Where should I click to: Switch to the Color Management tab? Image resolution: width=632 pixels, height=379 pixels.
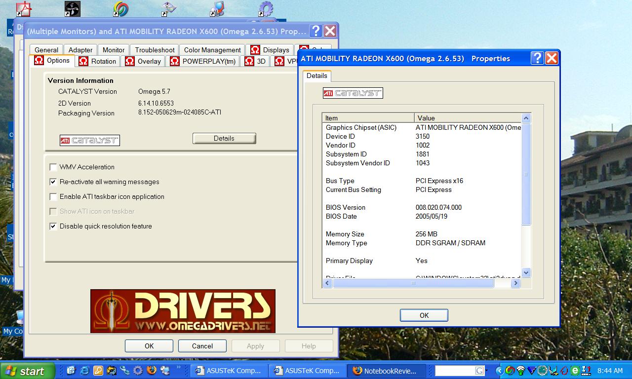tap(212, 50)
